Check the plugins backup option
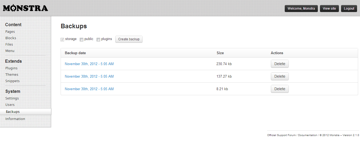The image size is (360, 167). 98,39
